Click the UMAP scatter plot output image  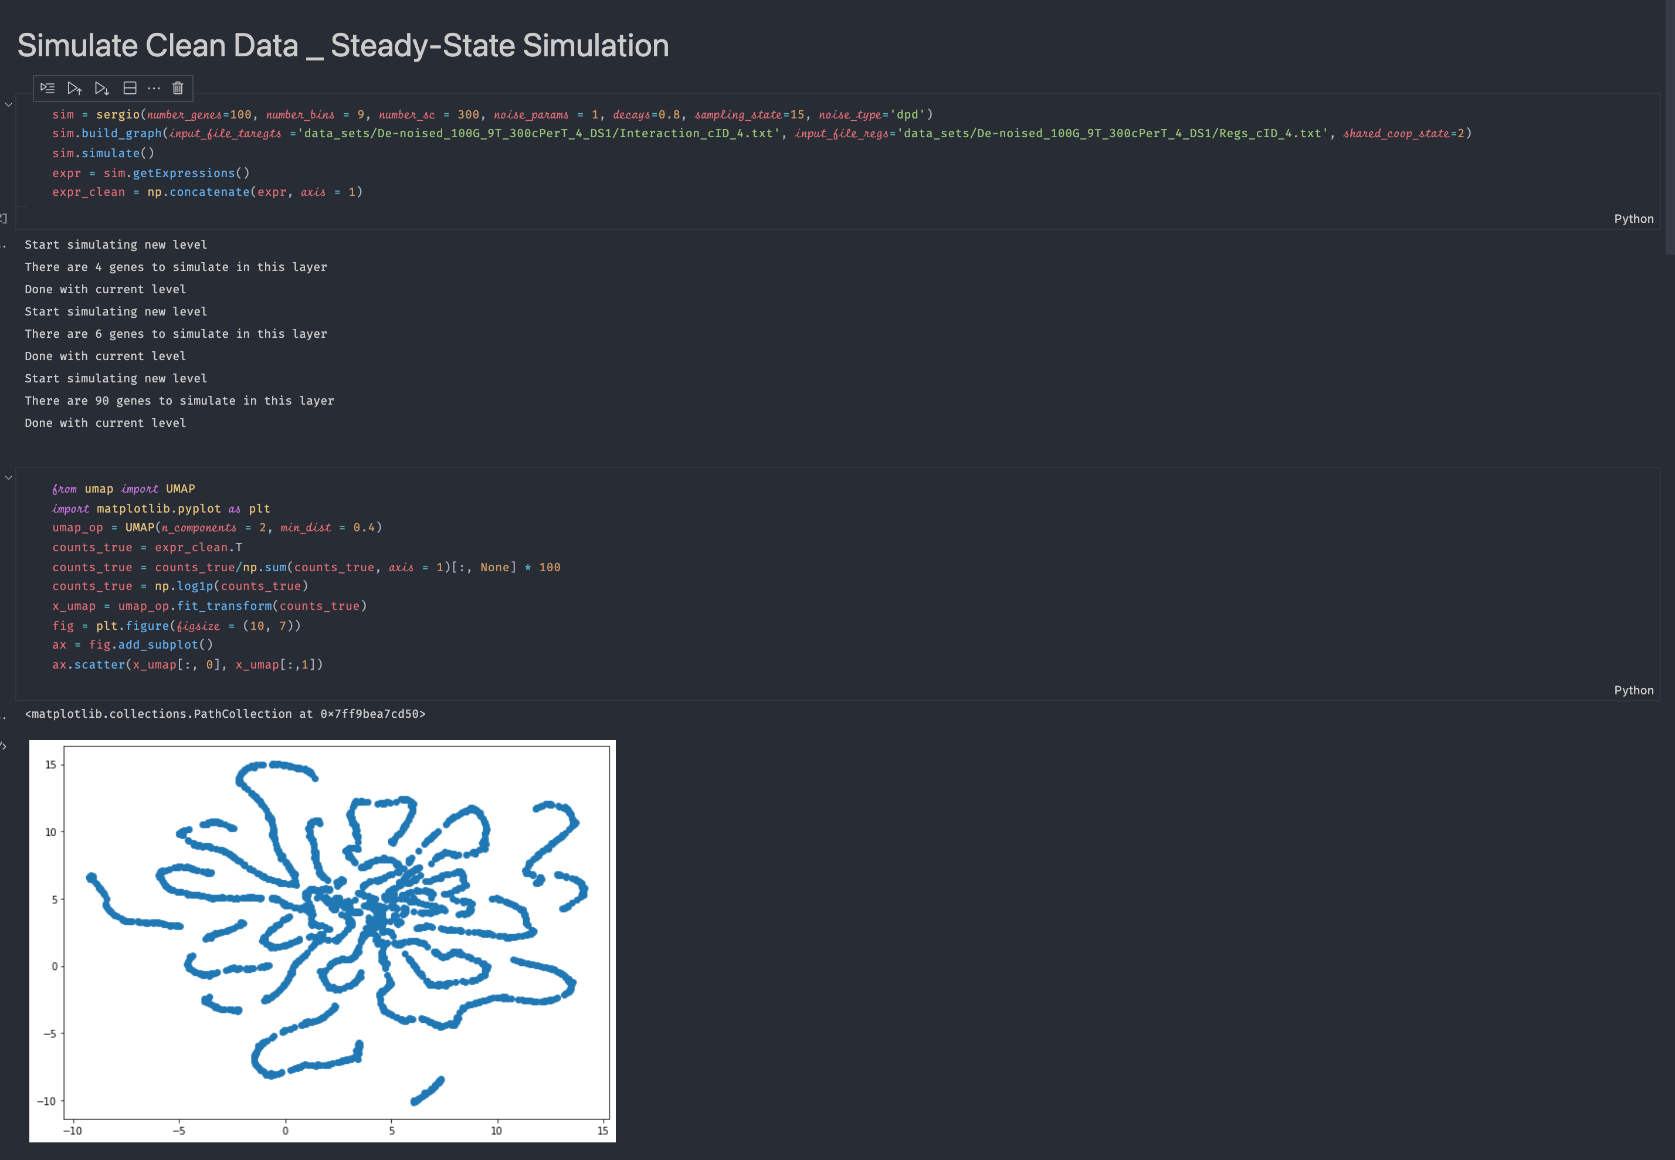[322, 941]
